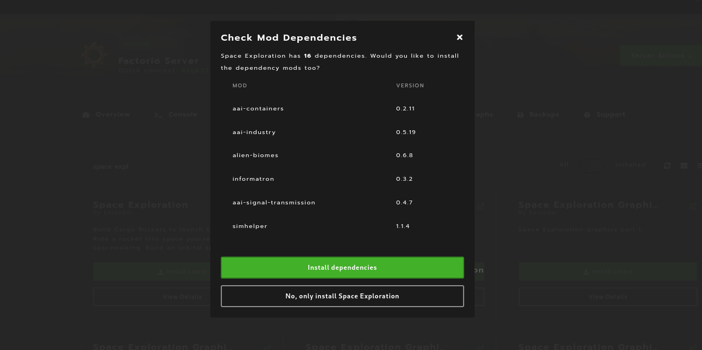Click View Details on graphics part 1 card

[608, 297]
